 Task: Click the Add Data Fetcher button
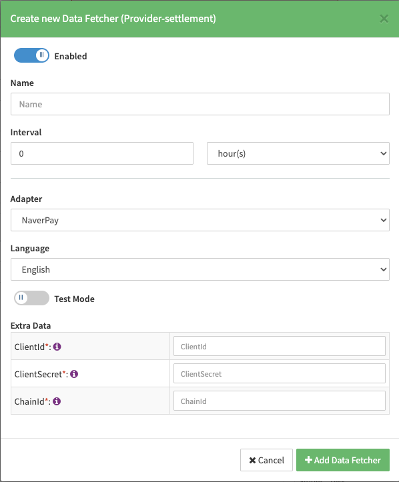[x=343, y=460]
